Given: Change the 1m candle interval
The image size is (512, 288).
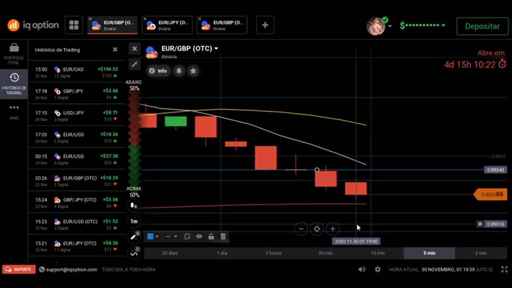Looking at the screenshot, I should tap(134, 221).
